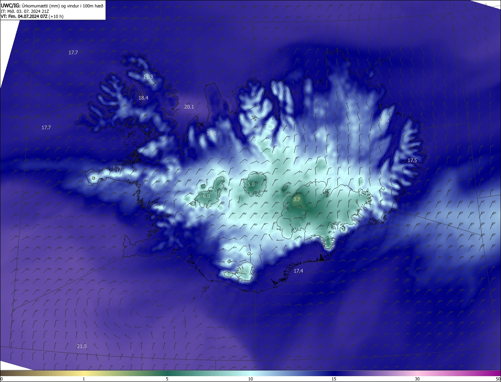The width and height of the screenshot is (501, 382).
Task: Click the 18.4 value label
Action: pos(143,98)
